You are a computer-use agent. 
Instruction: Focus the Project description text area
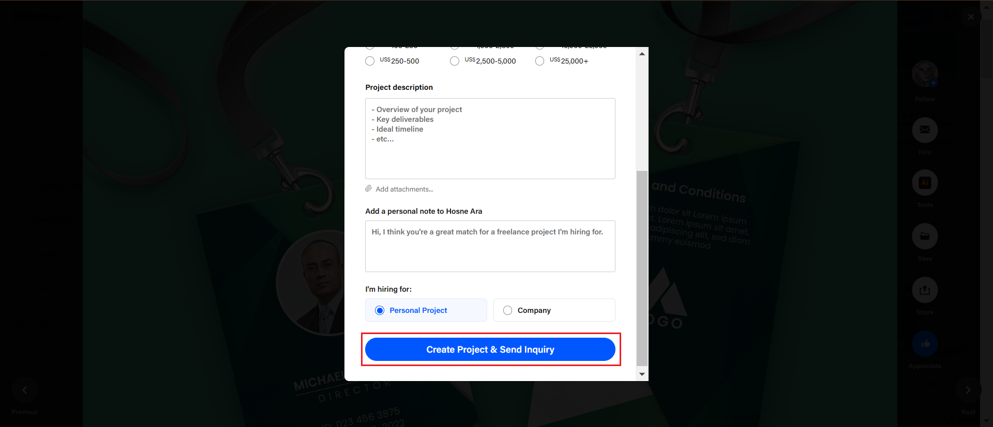(x=490, y=138)
